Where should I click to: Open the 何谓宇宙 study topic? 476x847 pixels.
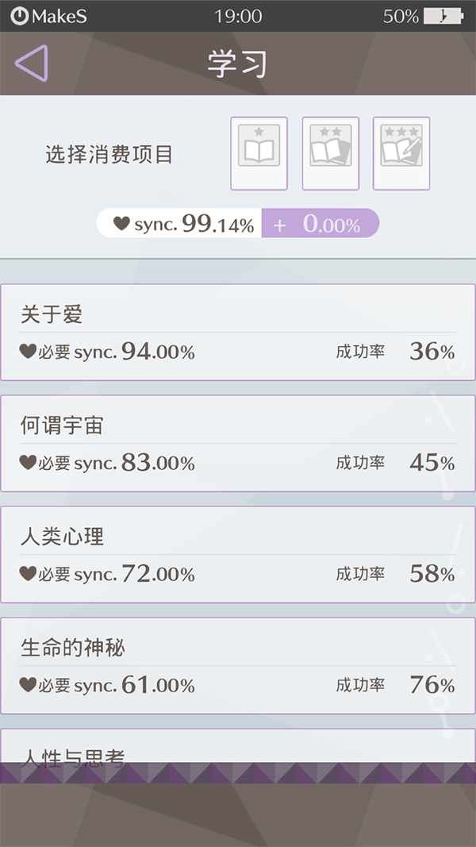[x=238, y=443]
